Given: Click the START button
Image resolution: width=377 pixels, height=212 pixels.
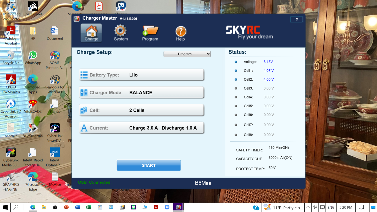Looking at the screenshot, I should (149, 165).
